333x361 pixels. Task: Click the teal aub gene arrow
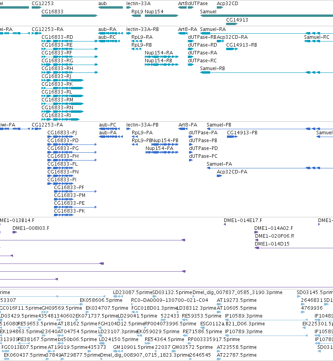coord(110,7)
